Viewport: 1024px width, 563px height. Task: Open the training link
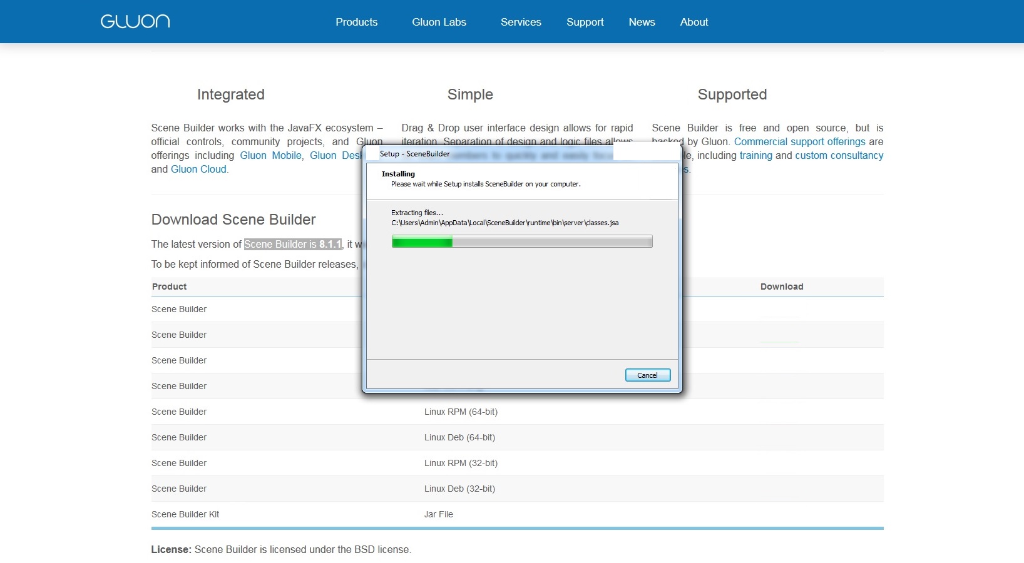755,155
